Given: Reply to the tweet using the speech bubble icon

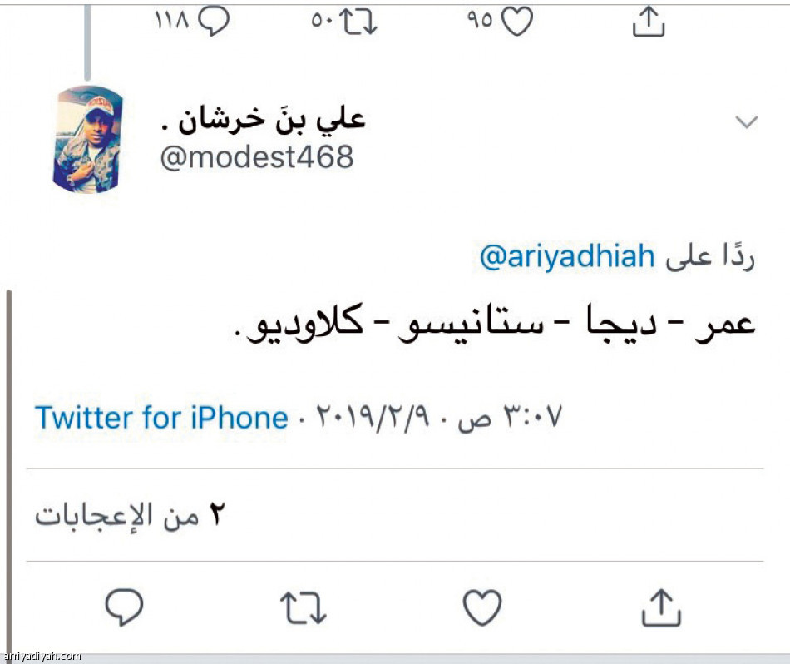Looking at the screenshot, I should 125,608.
